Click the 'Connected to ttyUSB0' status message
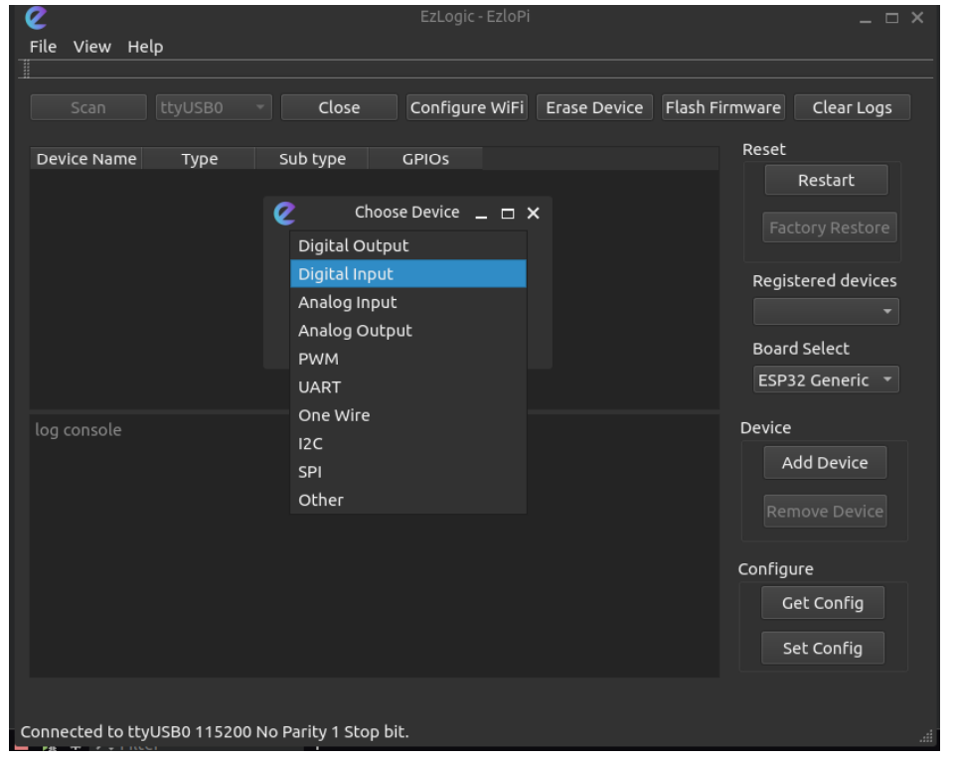The width and height of the screenshot is (955, 760). [215, 731]
